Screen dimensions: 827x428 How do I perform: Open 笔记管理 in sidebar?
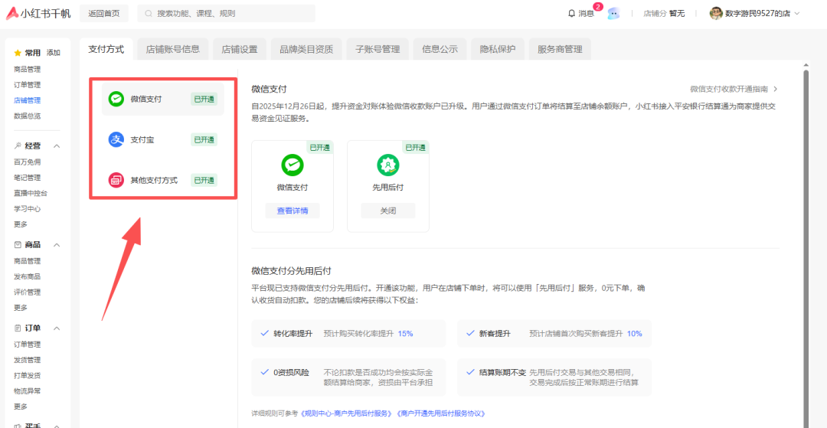28,178
